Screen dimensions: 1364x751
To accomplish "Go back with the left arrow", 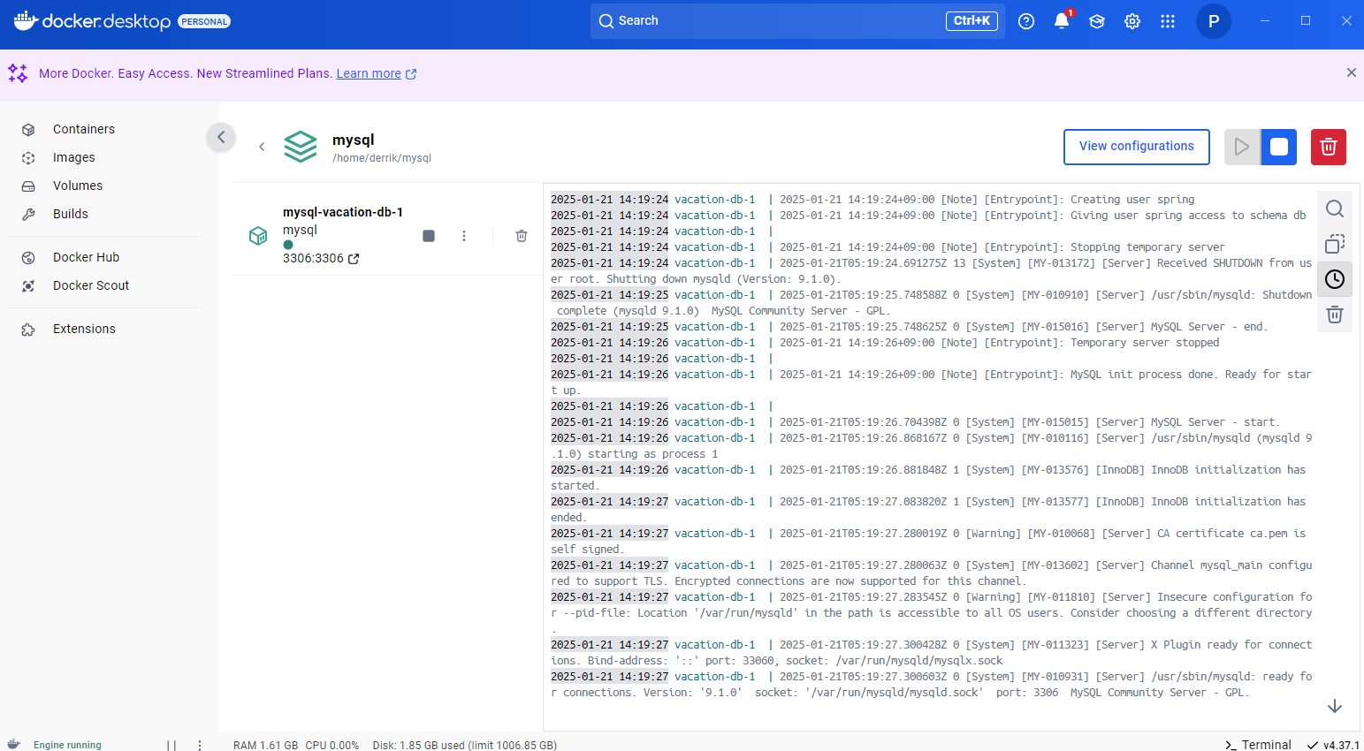I will [262, 147].
